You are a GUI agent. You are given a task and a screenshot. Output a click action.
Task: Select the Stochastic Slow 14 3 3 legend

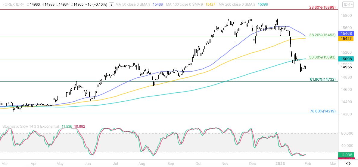pos(31,126)
